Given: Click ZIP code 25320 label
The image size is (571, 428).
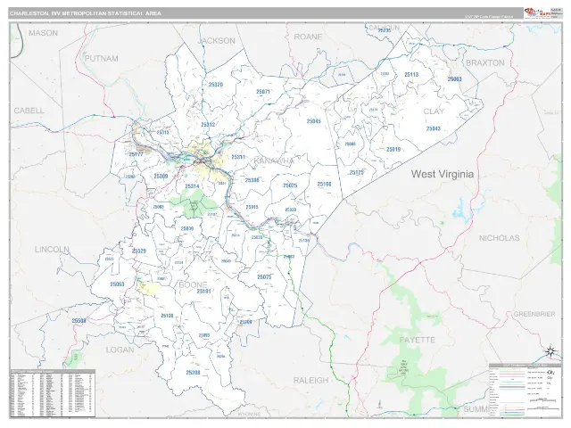Looking at the screenshot, I should pos(216,85).
